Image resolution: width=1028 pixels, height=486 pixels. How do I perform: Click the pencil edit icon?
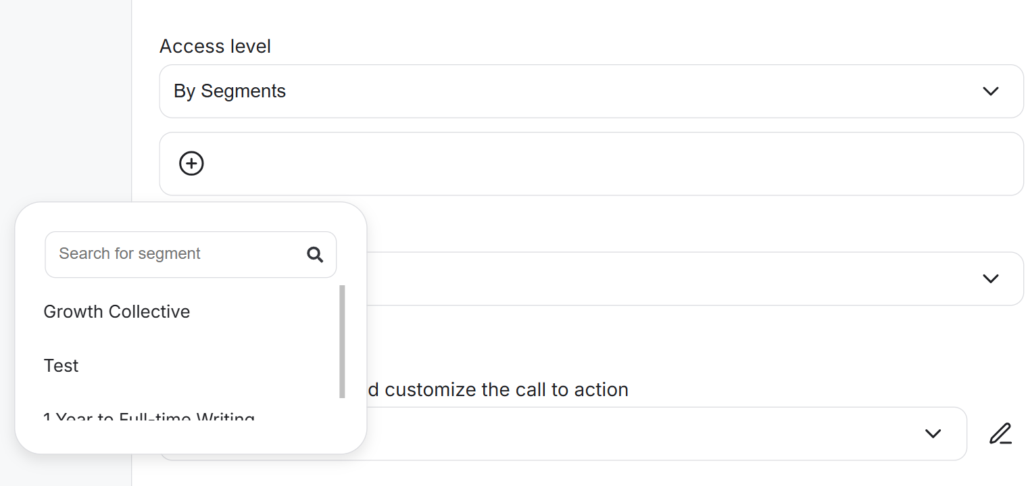pyautogui.click(x=1000, y=433)
